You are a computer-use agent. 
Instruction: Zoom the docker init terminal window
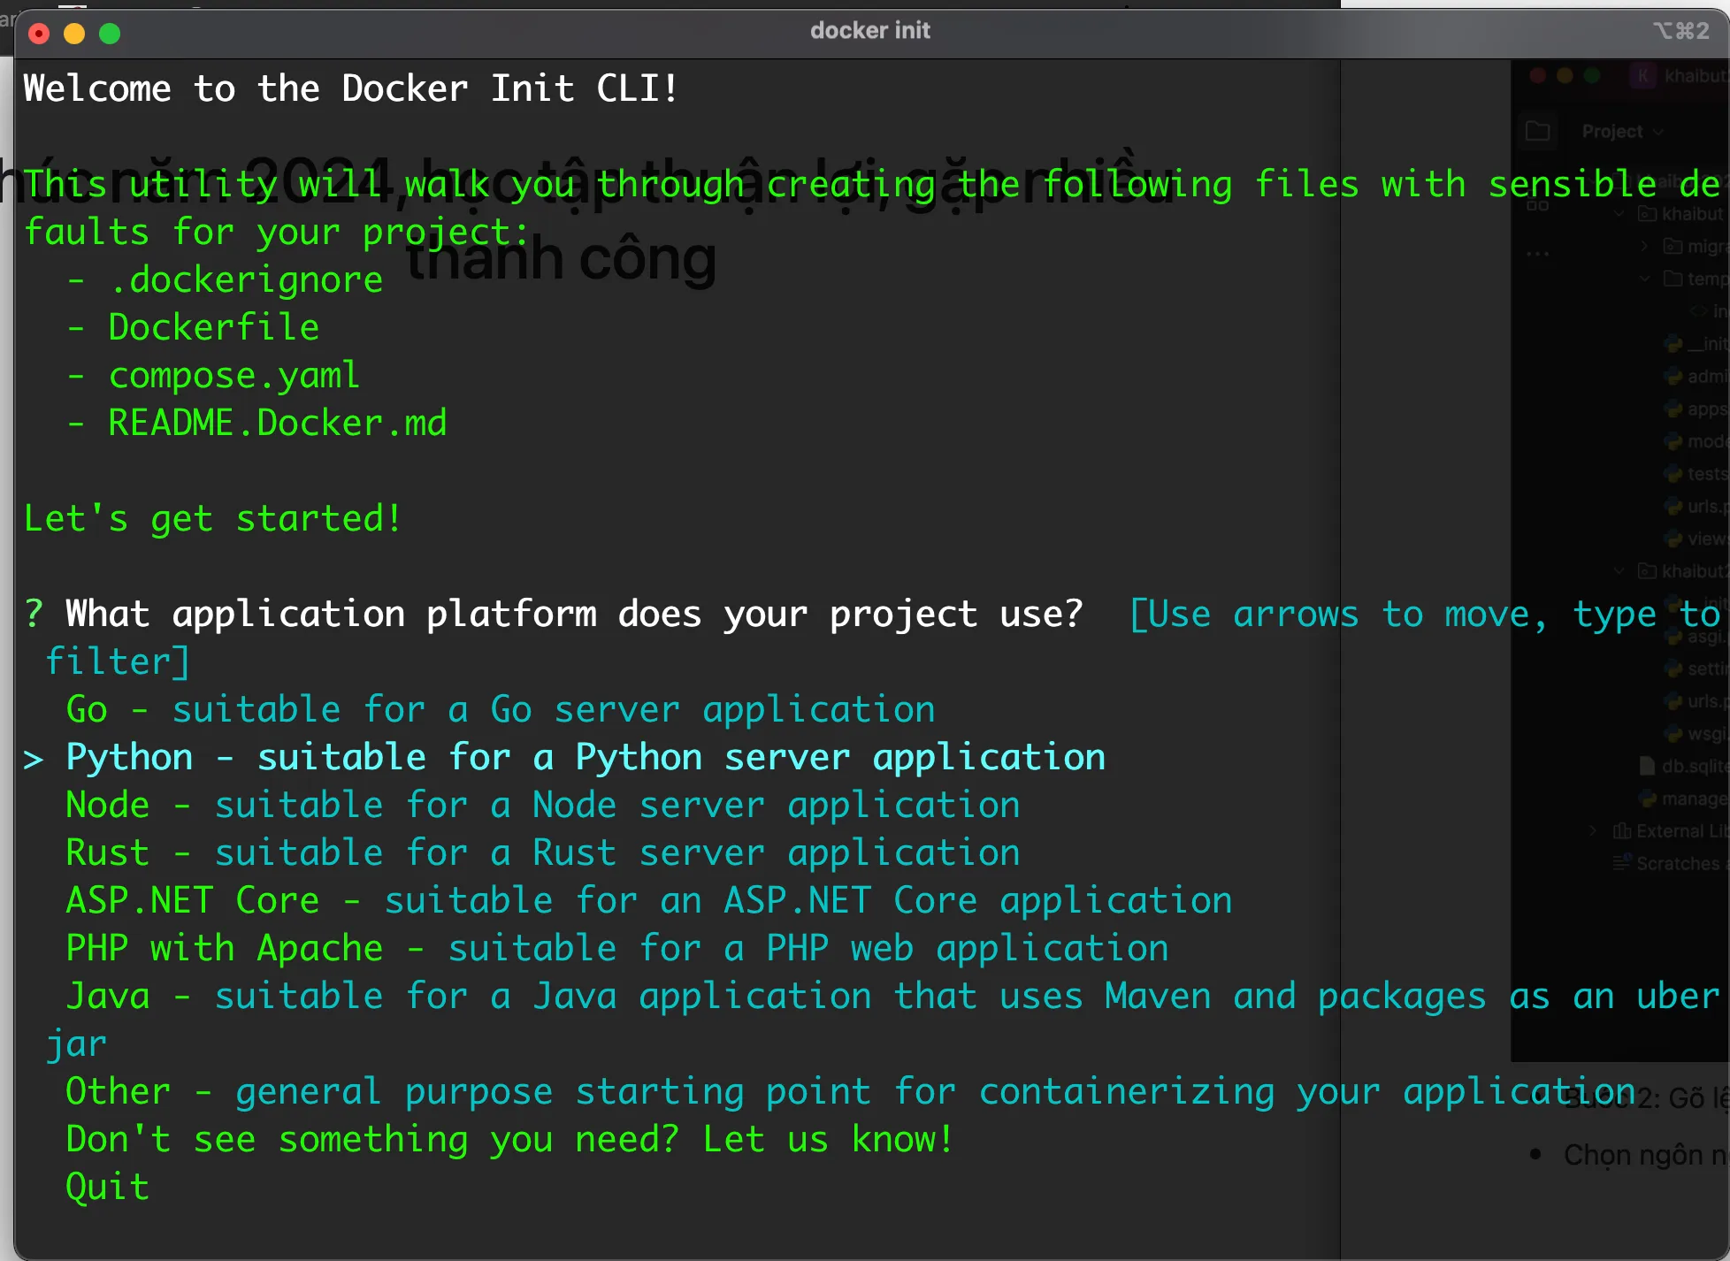tap(110, 34)
